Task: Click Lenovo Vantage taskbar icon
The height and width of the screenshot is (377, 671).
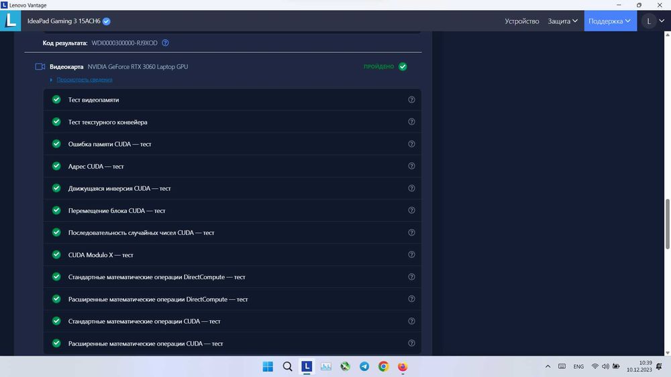Action: pos(307,366)
